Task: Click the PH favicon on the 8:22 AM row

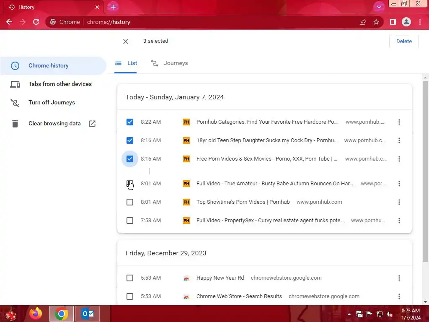Action: 186,122
